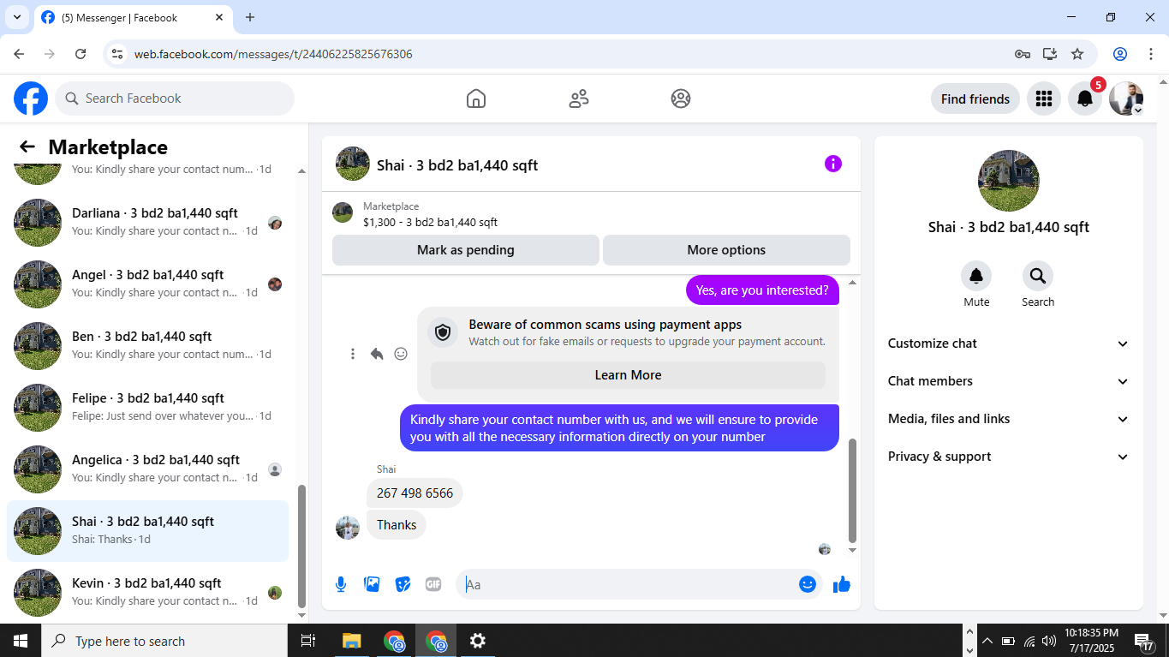Bookmark this page with star icon
Image resolution: width=1169 pixels, height=657 pixels.
(x=1077, y=54)
